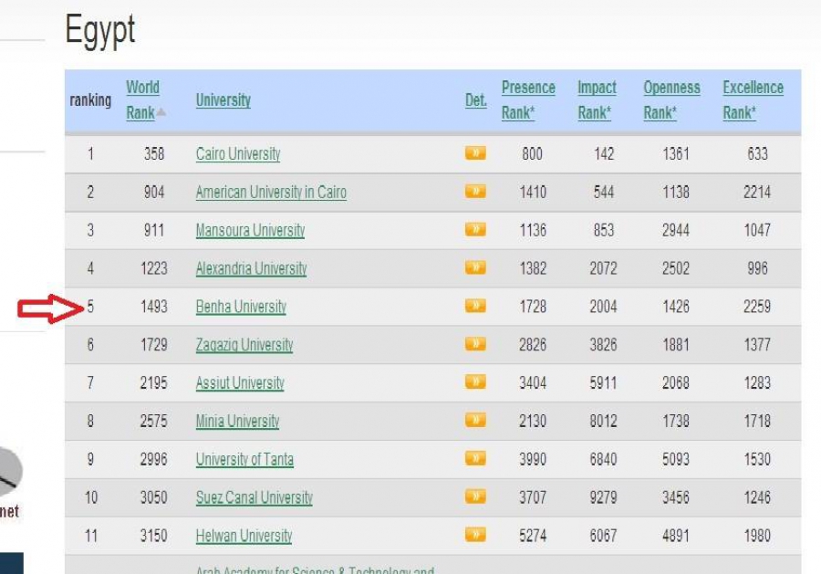
Task: Open the University of Tanta link
Action: point(244,460)
